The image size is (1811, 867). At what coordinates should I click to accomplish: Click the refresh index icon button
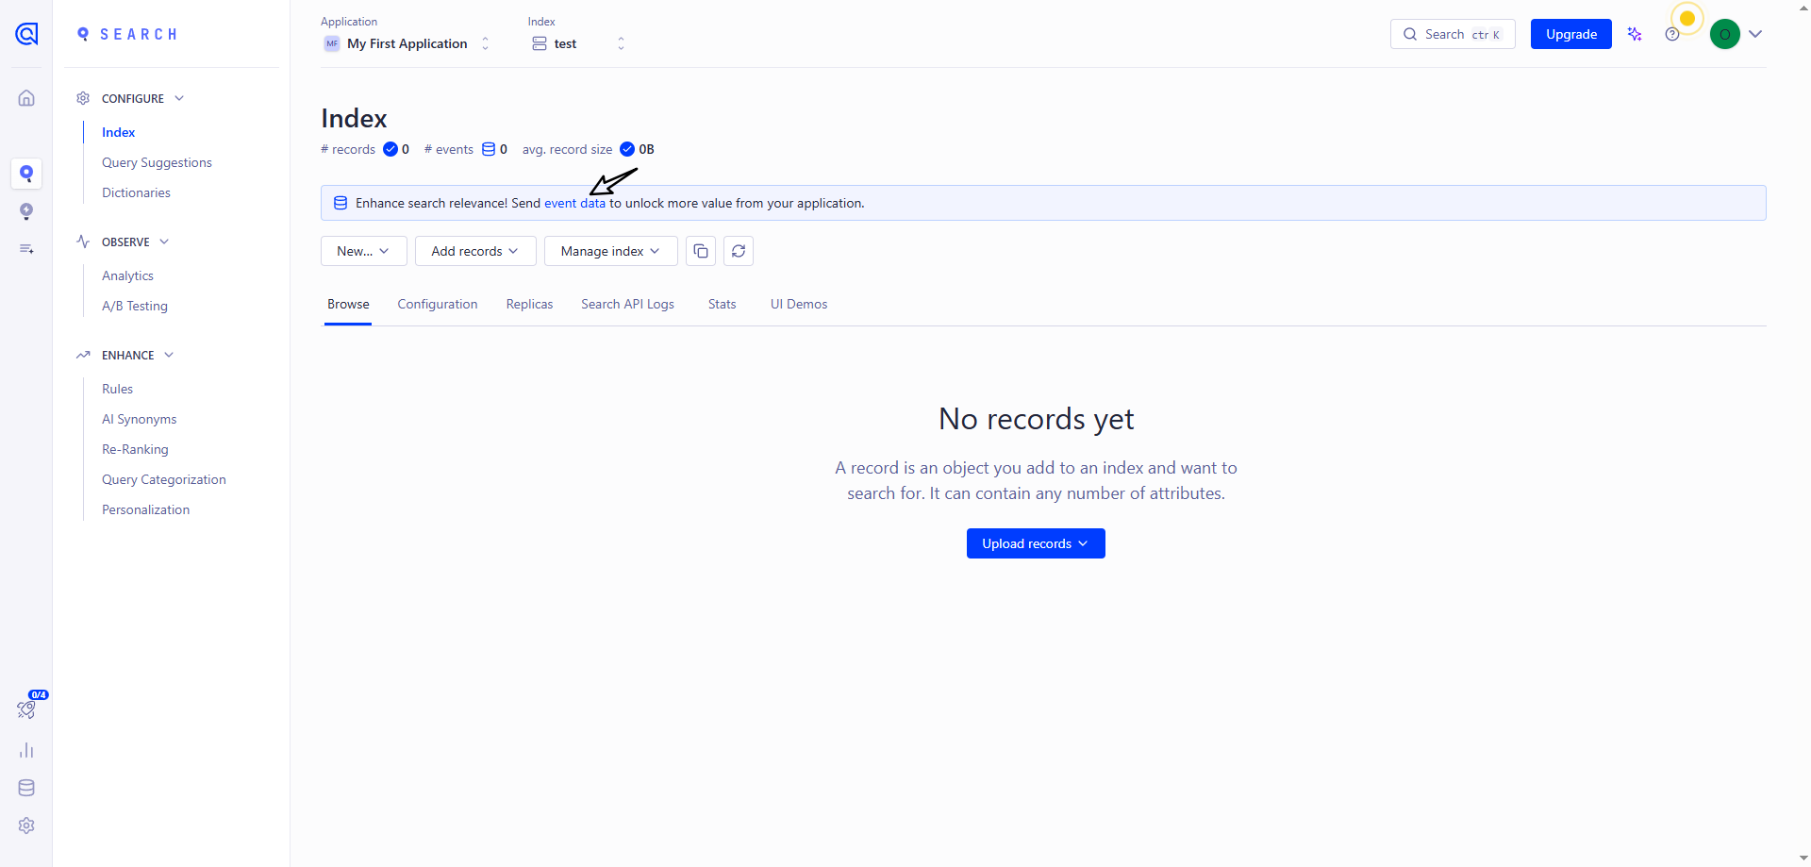(739, 251)
